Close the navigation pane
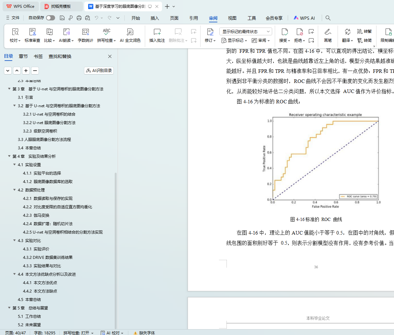Image resolution: width=394 pixels, height=335 pixels. coord(110,56)
